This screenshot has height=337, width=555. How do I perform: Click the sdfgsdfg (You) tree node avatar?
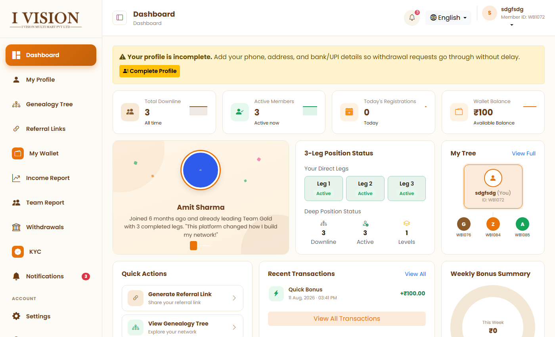click(493, 178)
